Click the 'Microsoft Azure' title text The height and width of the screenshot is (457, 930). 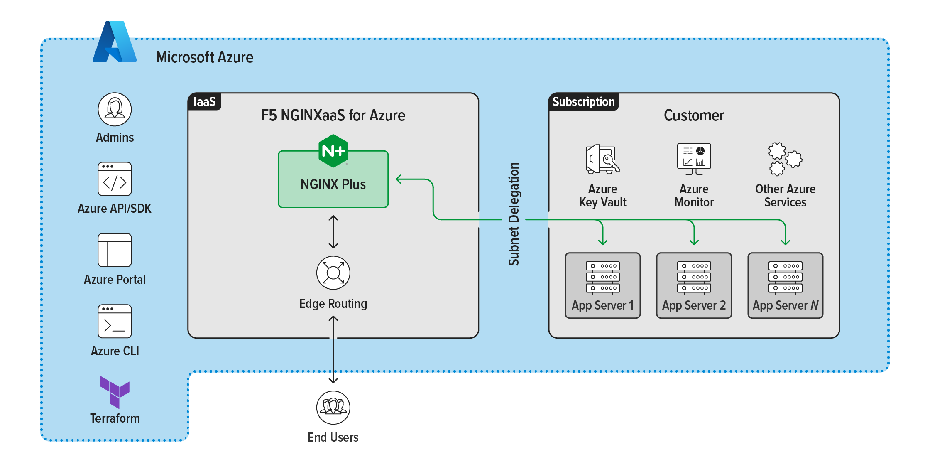pyautogui.click(x=204, y=57)
